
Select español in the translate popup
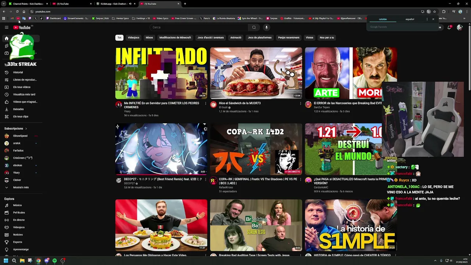pos(410,19)
